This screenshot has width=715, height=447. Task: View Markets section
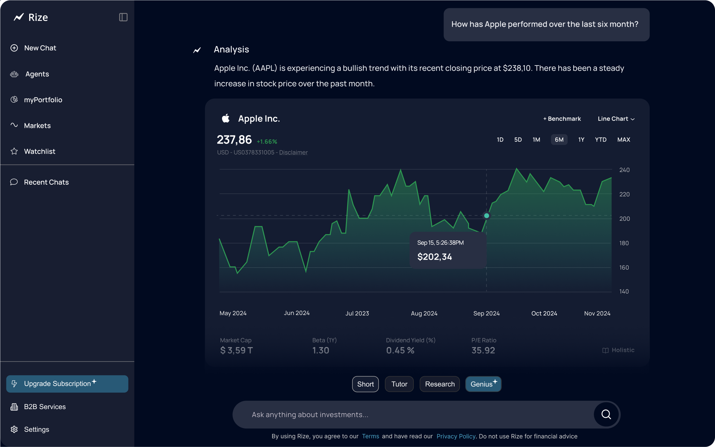[37, 126]
